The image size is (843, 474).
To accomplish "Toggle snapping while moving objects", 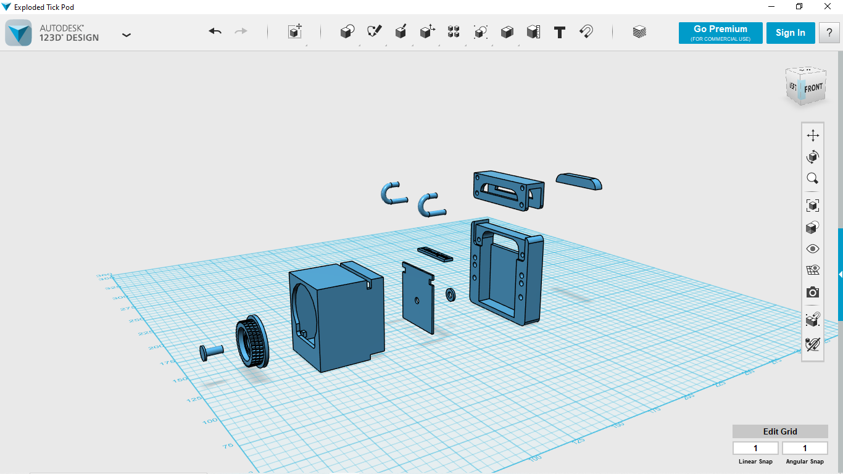I will coord(813,320).
